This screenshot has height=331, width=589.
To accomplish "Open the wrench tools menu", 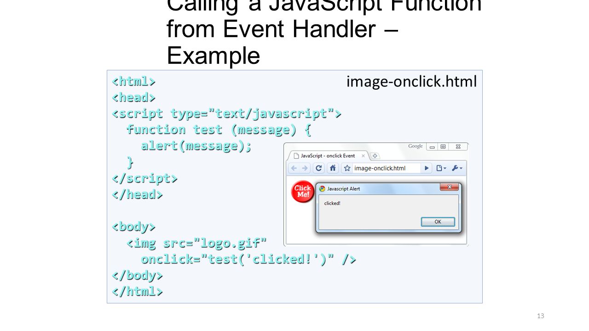I will pyautogui.click(x=458, y=168).
